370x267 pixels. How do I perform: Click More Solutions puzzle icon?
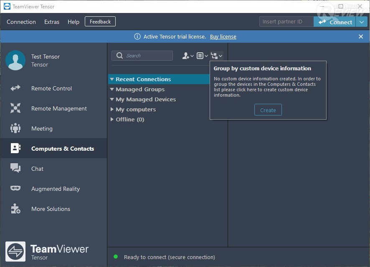point(15,209)
